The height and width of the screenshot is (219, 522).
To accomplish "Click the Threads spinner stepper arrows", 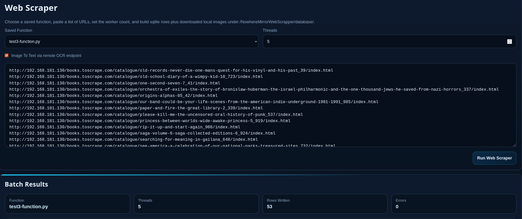I will click(509, 42).
